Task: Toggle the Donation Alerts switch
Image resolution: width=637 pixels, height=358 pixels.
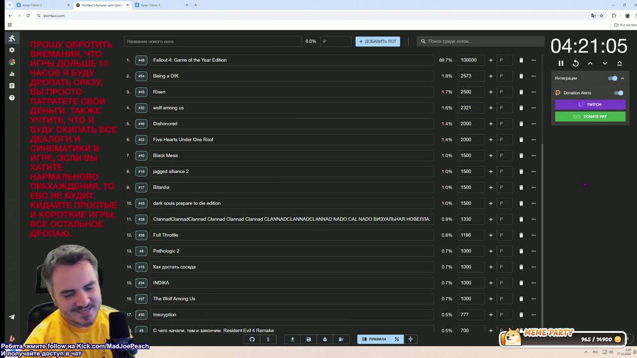Action: pos(619,93)
